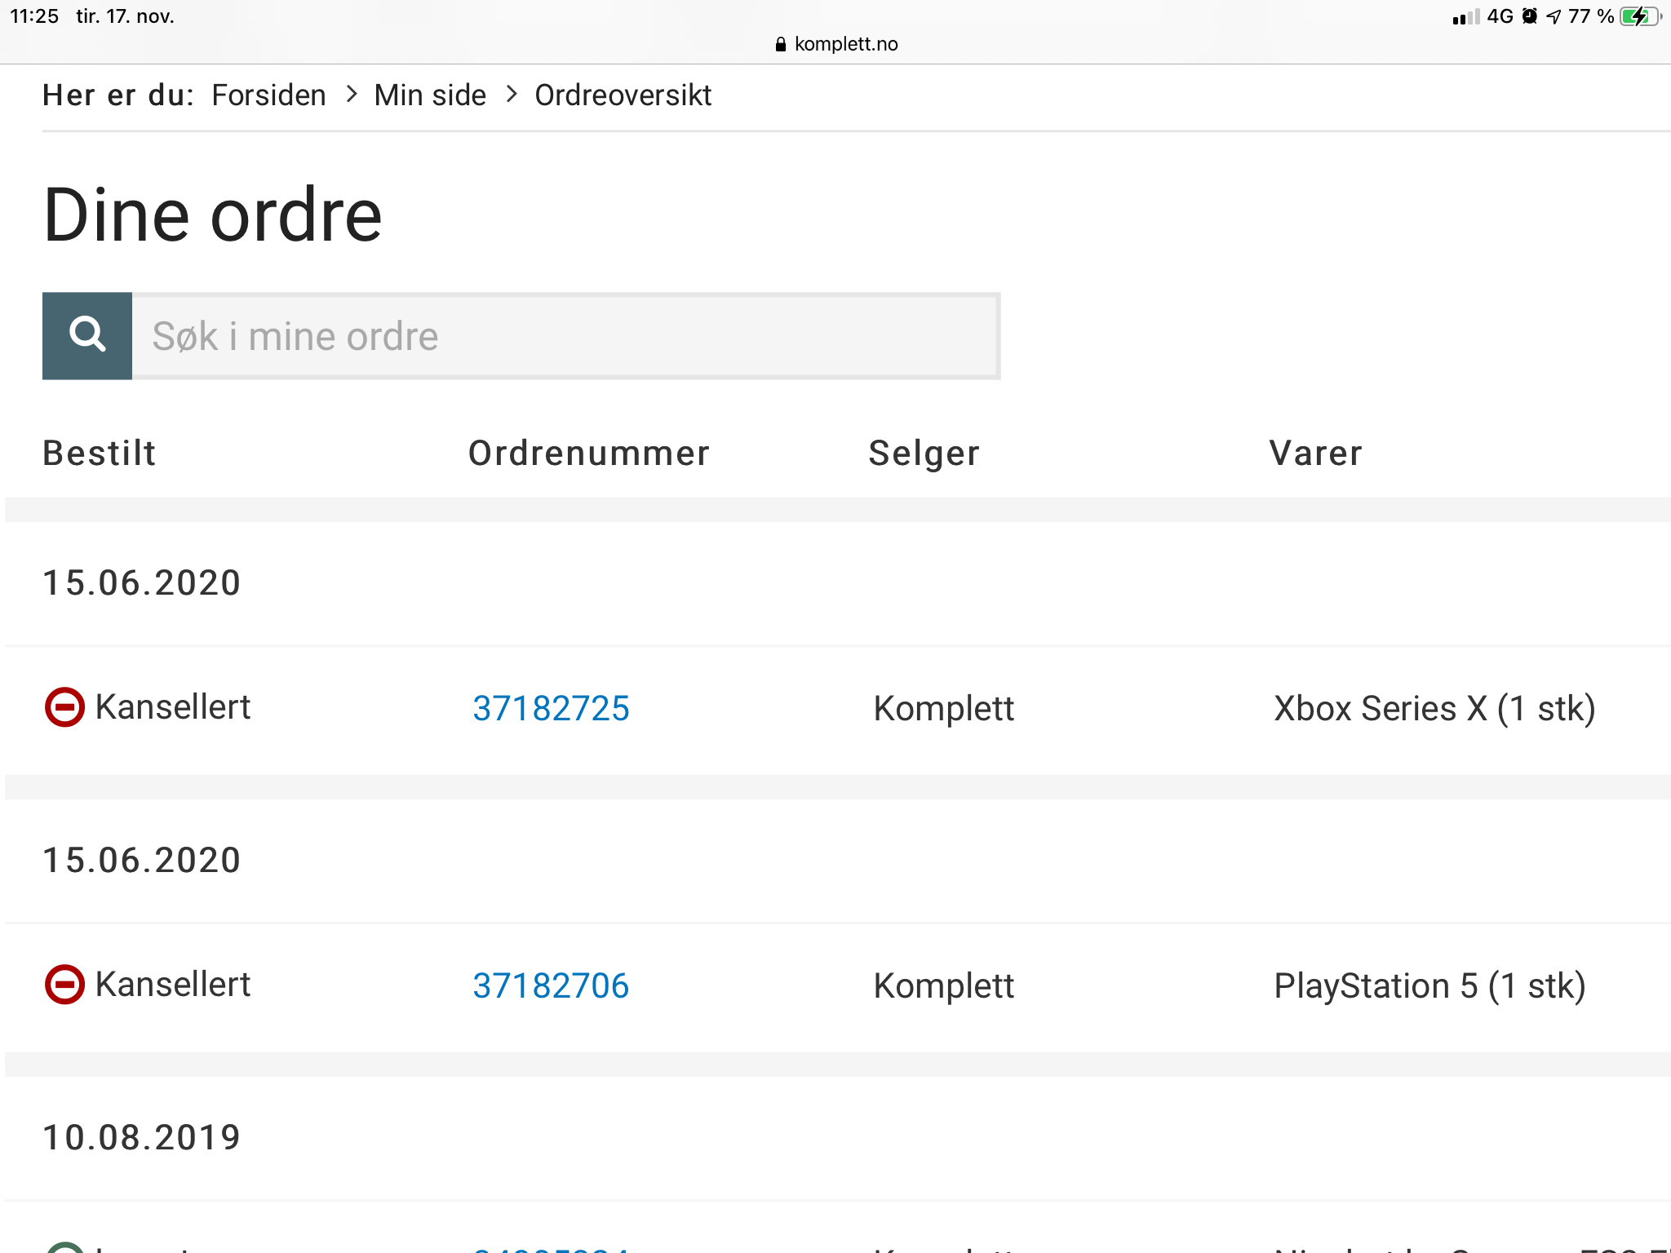Tap the komplett.no address bar
The height and width of the screenshot is (1253, 1671).
[836, 44]
